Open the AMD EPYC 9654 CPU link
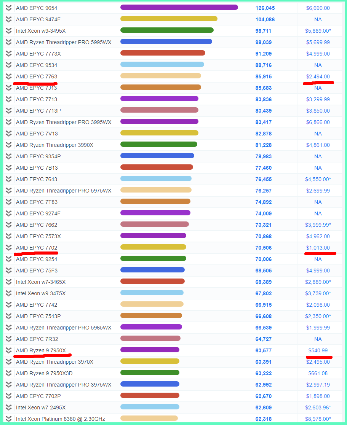Viewport: 347px width, 425px height. (x=37, y=8)
